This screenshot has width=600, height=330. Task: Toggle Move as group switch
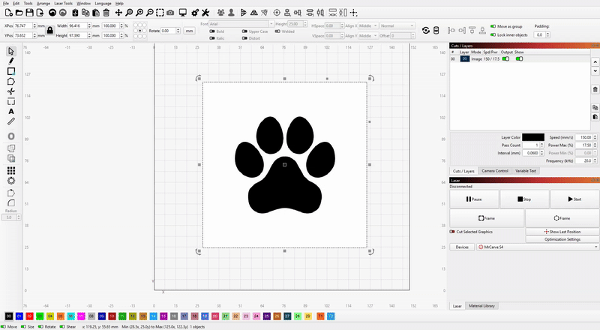point(493,25)
